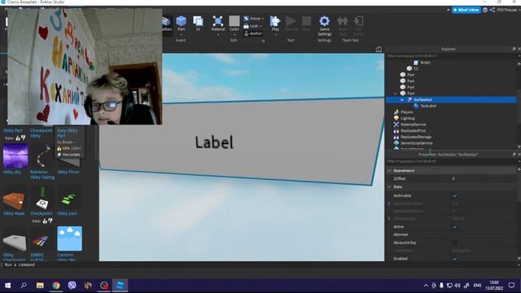Image resolution: width=521 pixels, height=293 pixels.
Task: Toggle the Archivable checkbox
Action: tap(454, 196)
